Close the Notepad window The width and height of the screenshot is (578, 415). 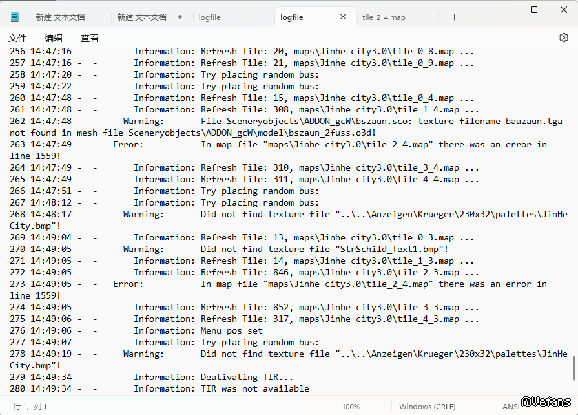pos(563,10)
